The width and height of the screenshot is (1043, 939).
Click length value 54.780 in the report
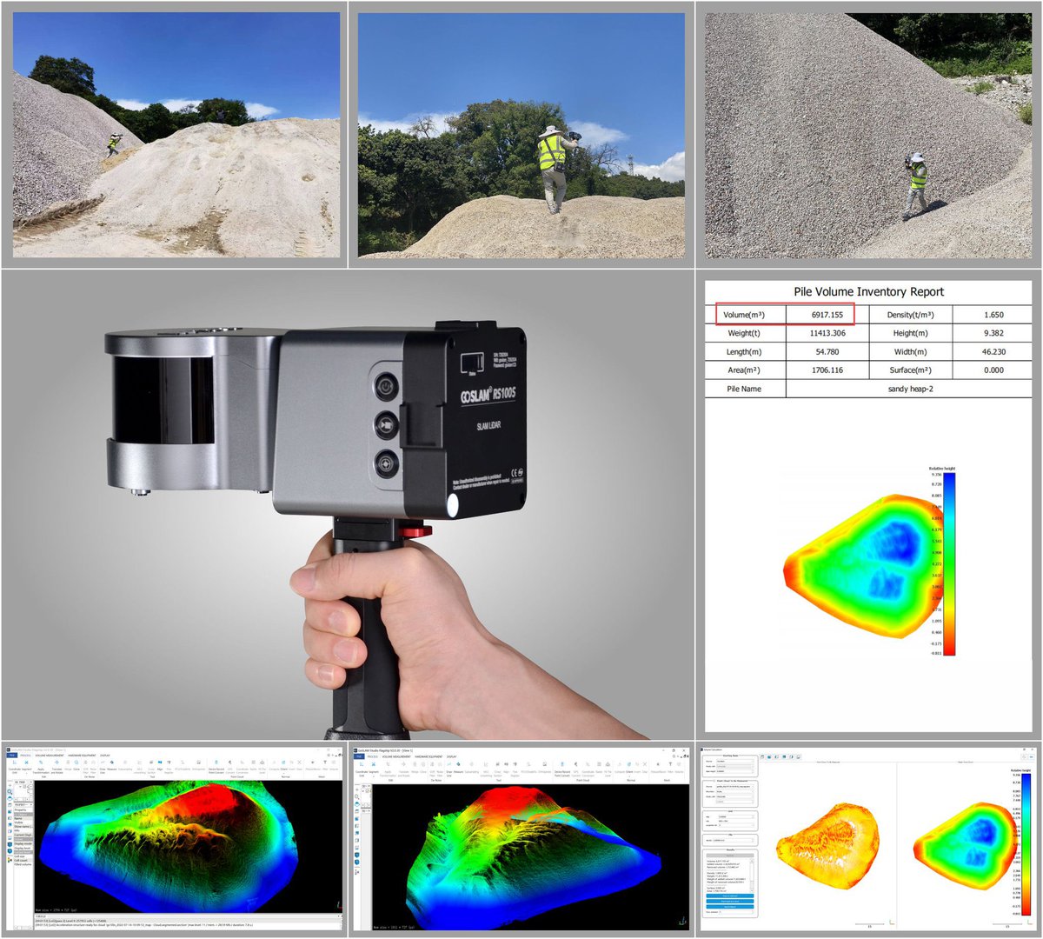[827, 351]
